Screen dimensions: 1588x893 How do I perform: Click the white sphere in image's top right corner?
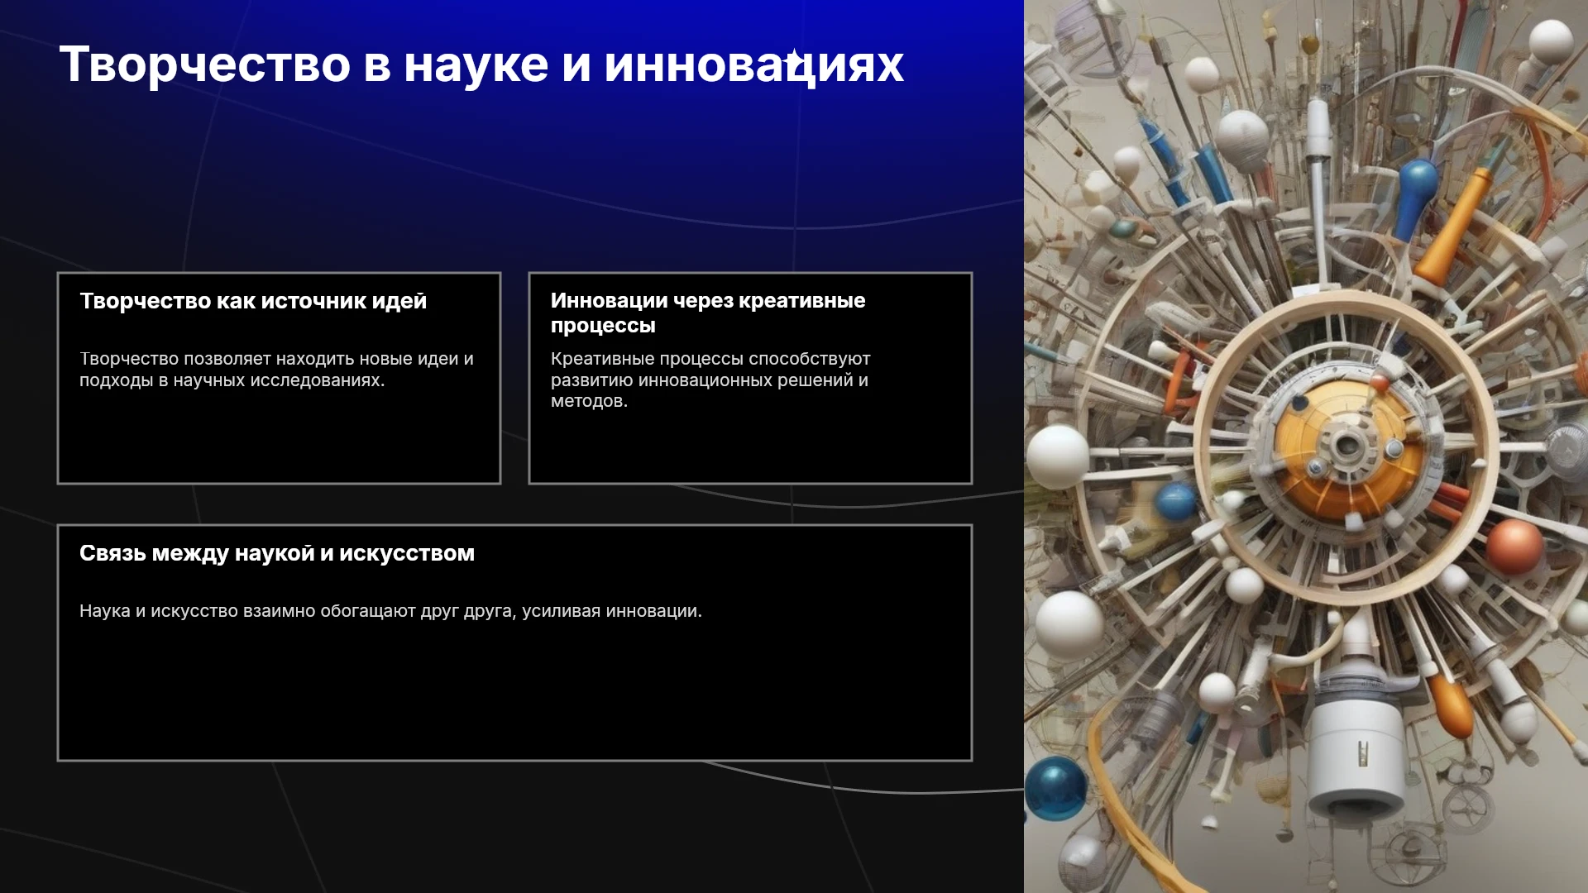[1550, 41]
